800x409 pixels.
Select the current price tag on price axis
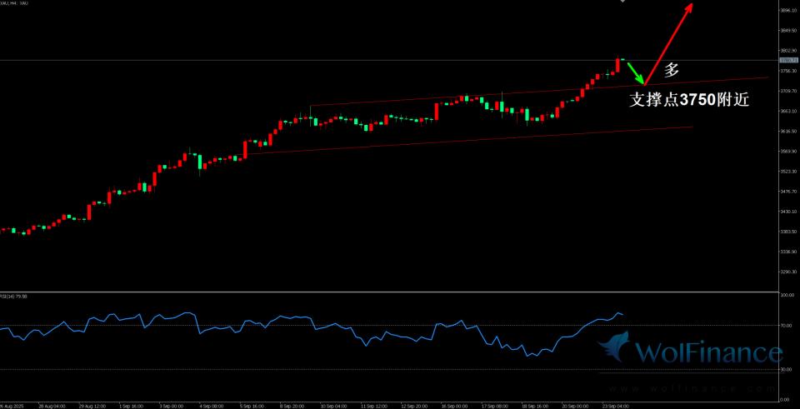(x=789, y=60)
